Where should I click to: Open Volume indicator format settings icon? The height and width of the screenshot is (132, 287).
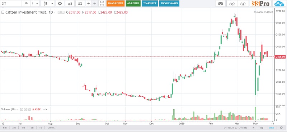pos(25,109)
